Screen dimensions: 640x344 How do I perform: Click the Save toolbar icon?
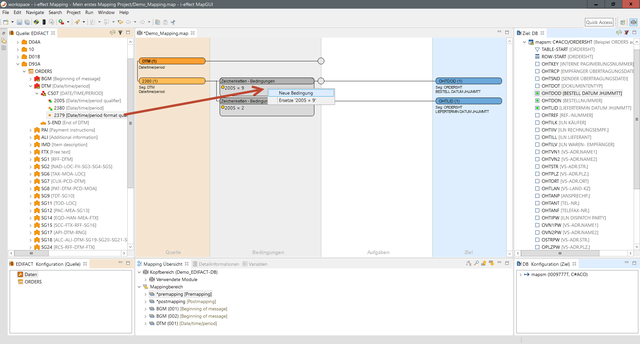pyautogui.click(x=19, y=22)
